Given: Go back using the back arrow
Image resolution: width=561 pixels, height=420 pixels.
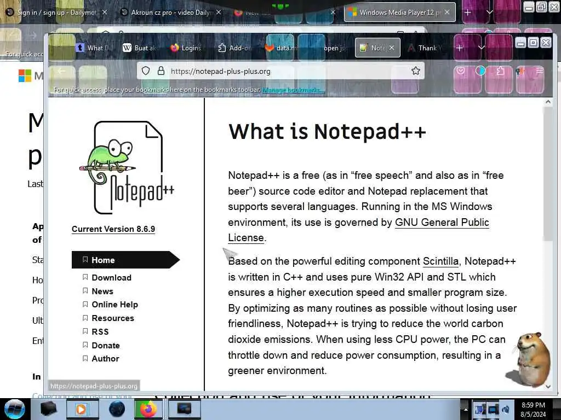Looking at the screenshot, I should click(61, 71).
